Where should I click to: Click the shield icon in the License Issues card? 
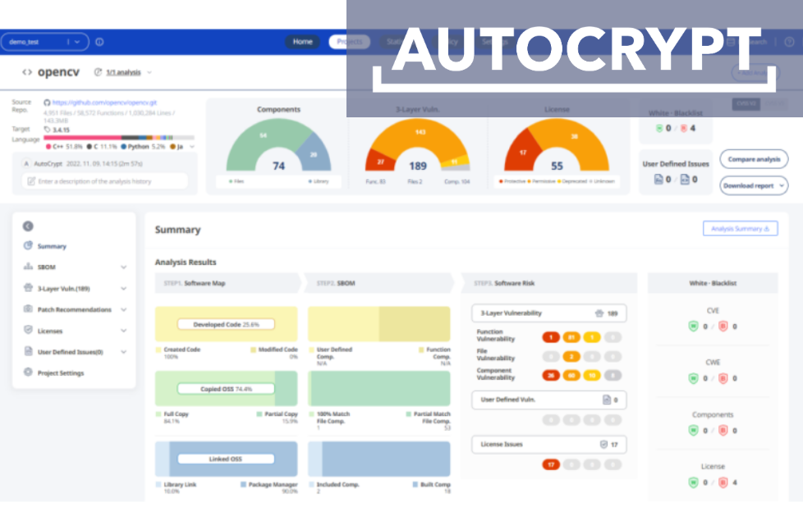(603, 445)
